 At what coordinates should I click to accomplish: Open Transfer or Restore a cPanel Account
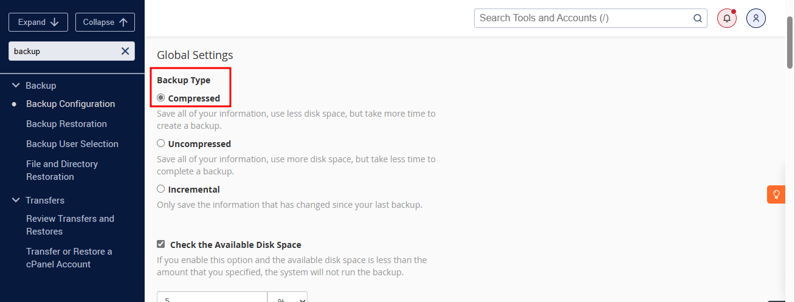pyautogui.click(x=69, y=258)
